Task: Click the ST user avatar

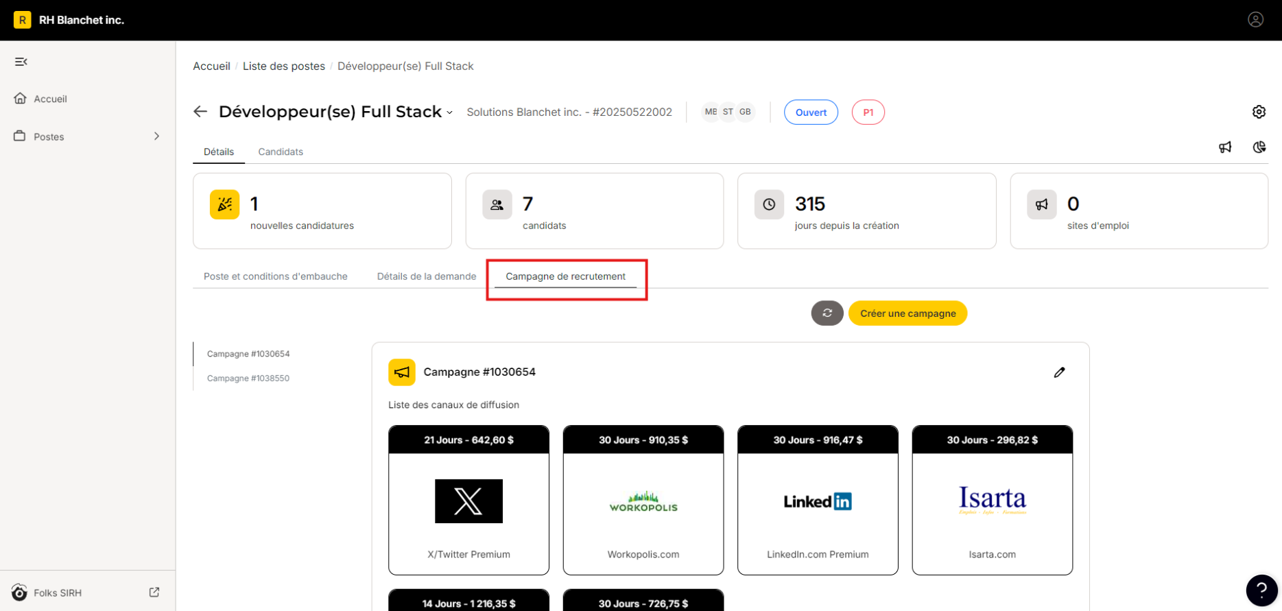Action: coord(728,112)
